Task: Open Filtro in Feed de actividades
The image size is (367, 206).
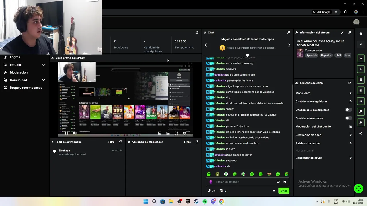Action: 111,142
